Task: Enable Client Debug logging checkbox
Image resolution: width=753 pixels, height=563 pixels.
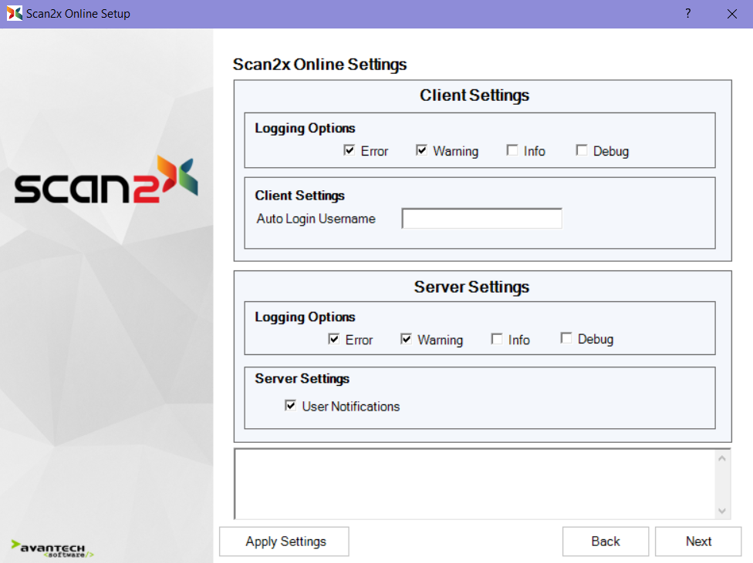Action: tap(582, 151)
